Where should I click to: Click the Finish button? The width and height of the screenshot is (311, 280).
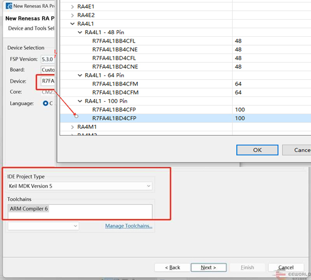[247, 268]
